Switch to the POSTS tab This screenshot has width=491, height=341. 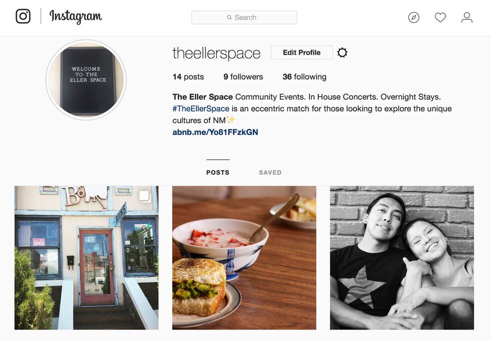click(218, 172)
